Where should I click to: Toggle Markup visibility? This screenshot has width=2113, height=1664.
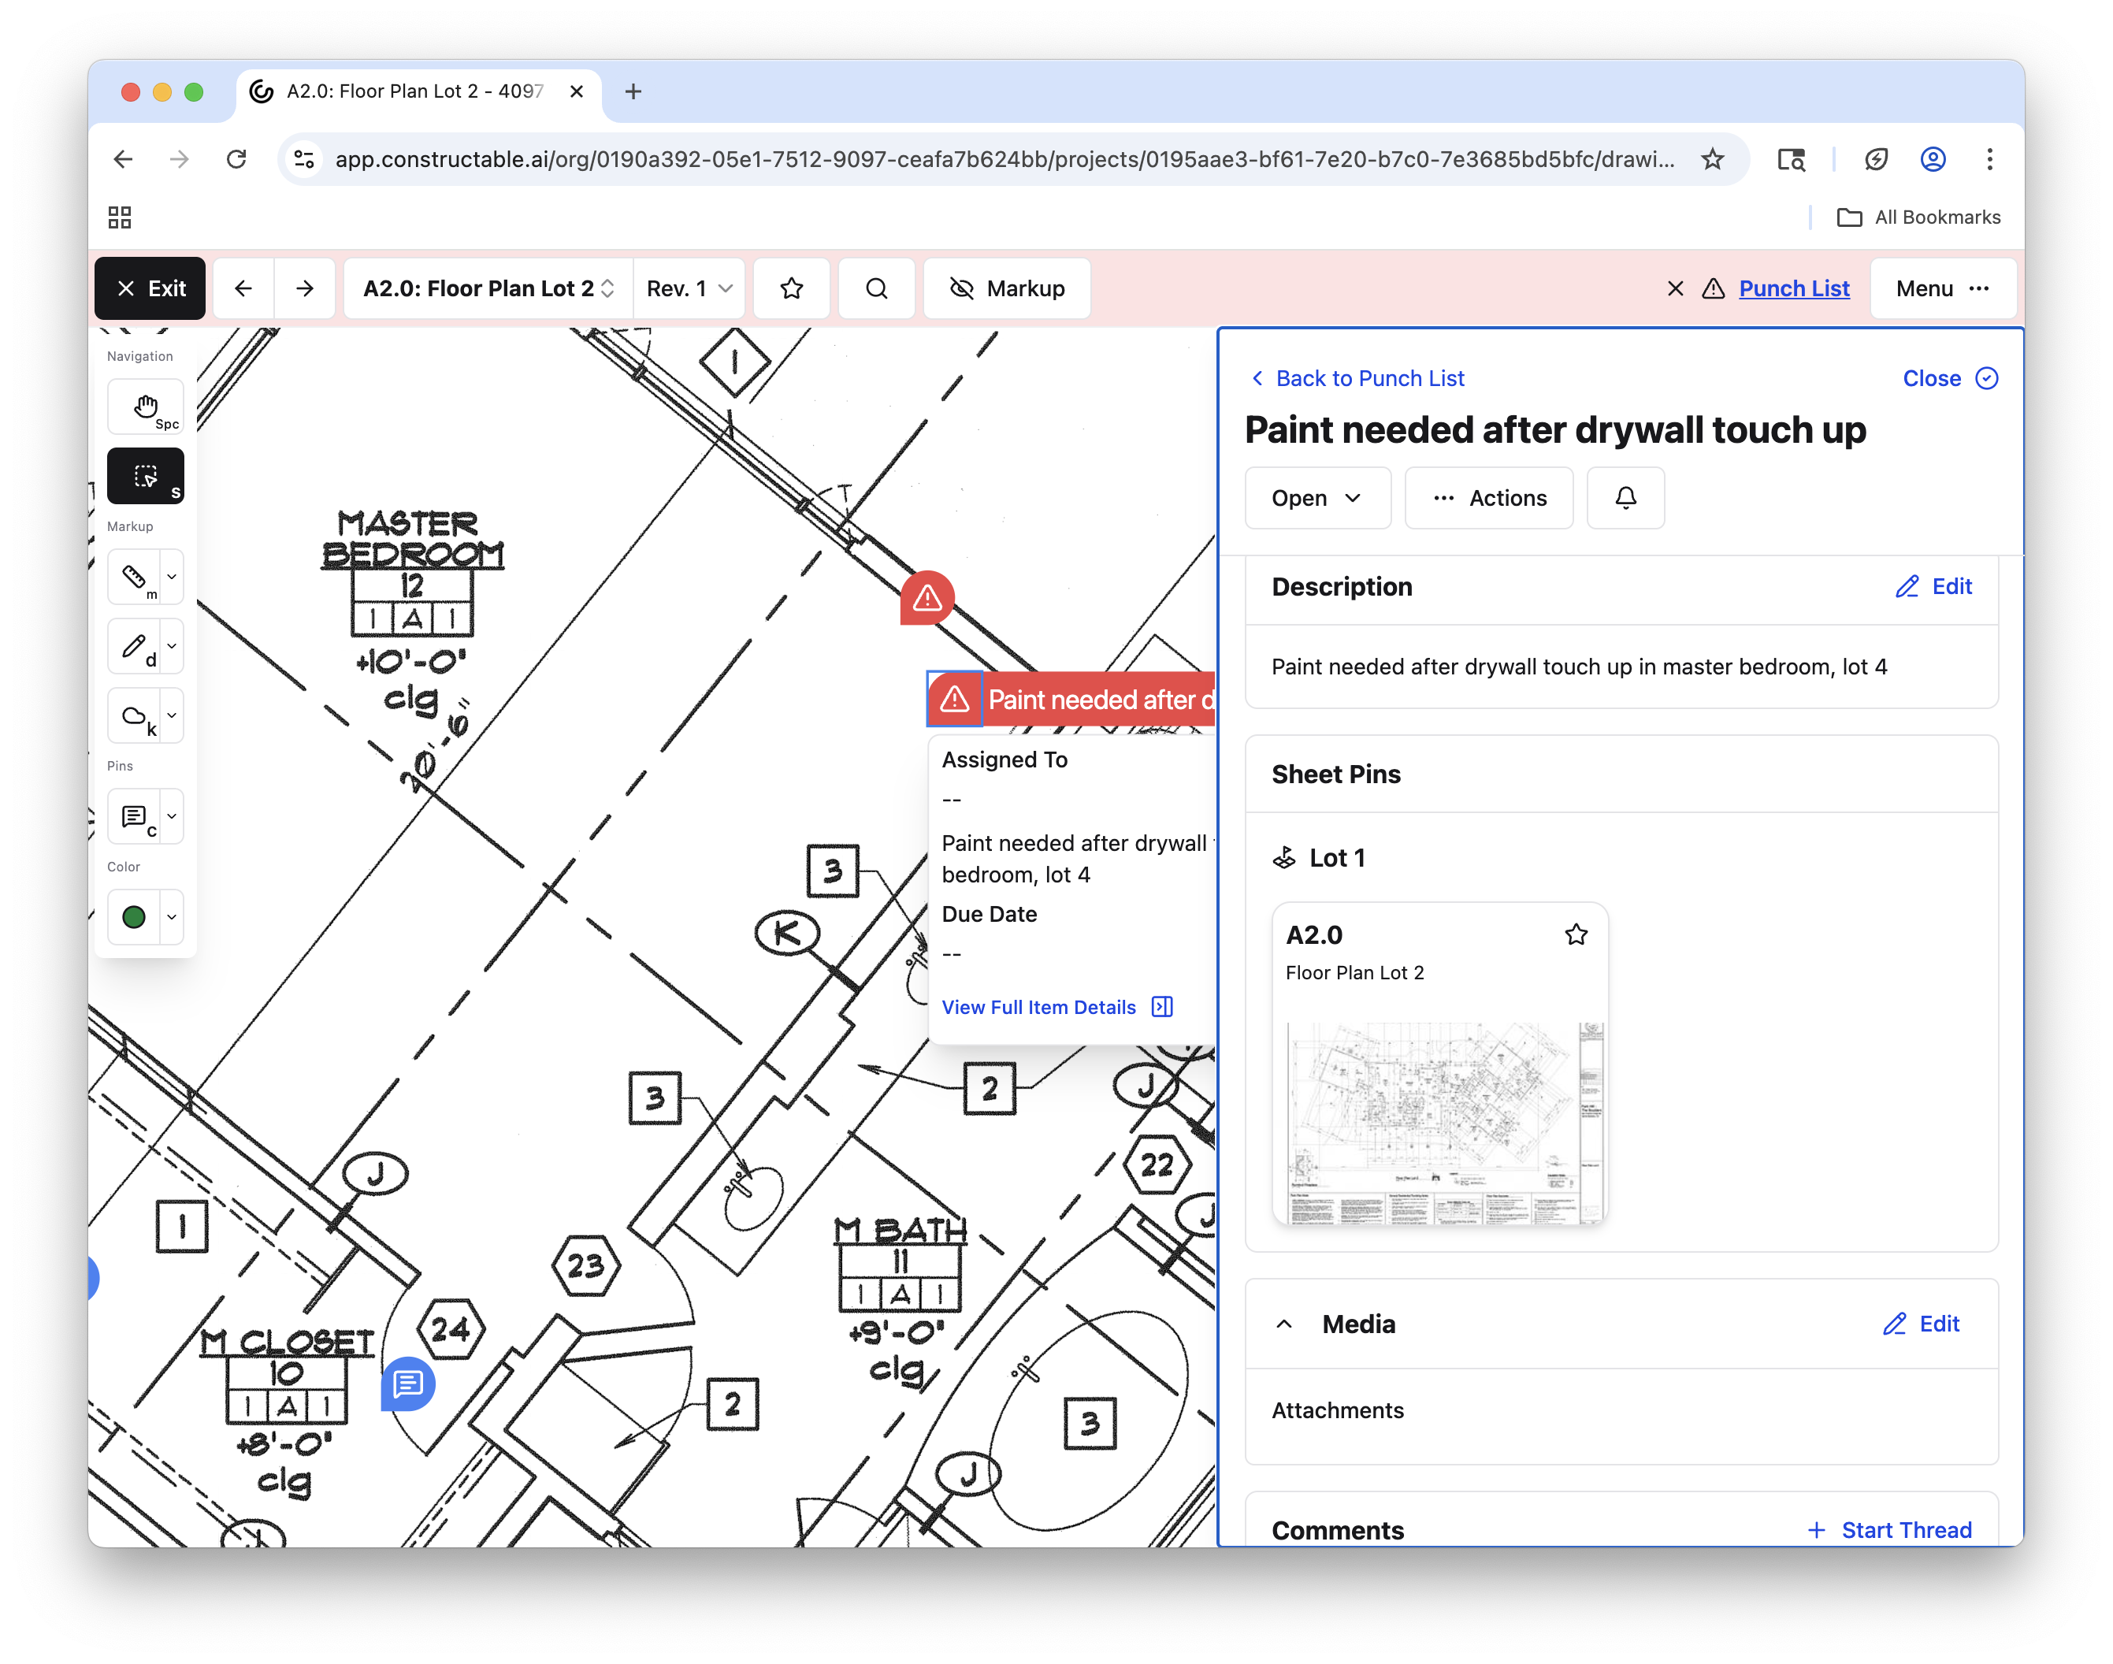click(1008, 288)
